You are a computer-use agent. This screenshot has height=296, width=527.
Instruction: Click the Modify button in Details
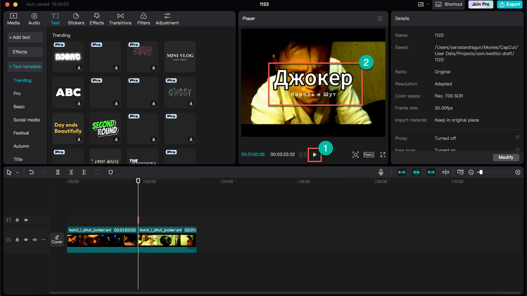(x=506, y=157)
